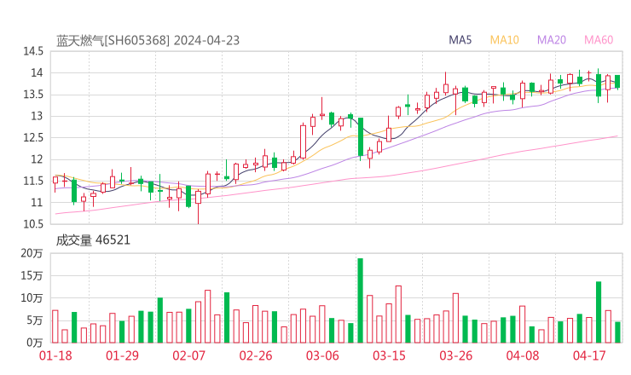The height and width of the screenshot is (375, 631).
Task: Click the 13.5 price axis label
Action: tap(33, 95)
